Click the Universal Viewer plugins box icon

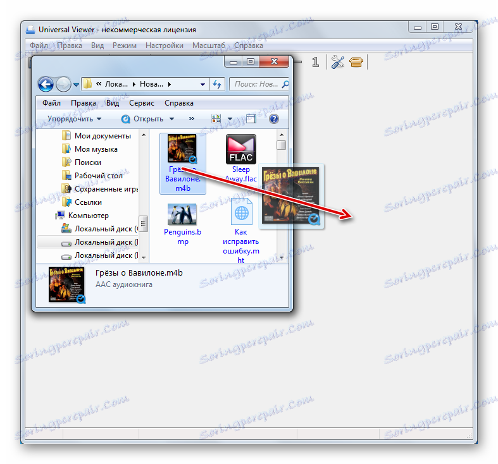pyautogui.click(x=356, y=62)
